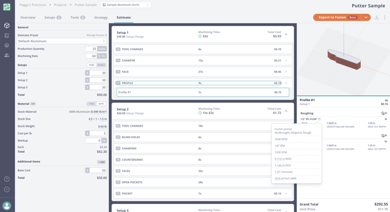This screenshot has height=212, width=390.
Task: Click the download icon beside Export button
Action: [x=377, y=17]
